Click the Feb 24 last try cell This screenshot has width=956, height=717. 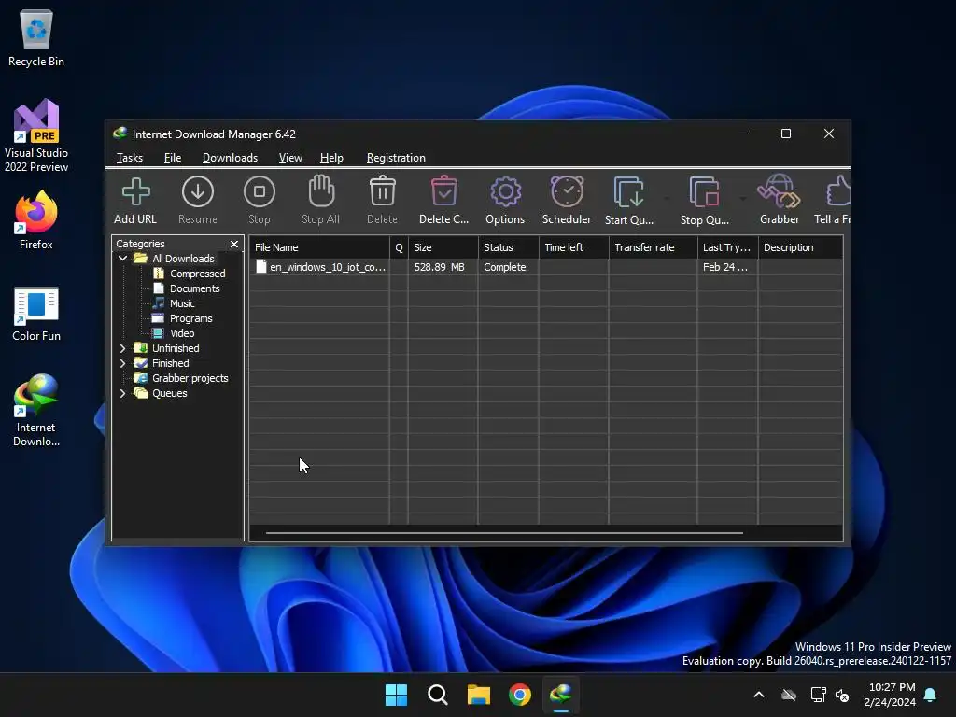click(x=724, y=267)
